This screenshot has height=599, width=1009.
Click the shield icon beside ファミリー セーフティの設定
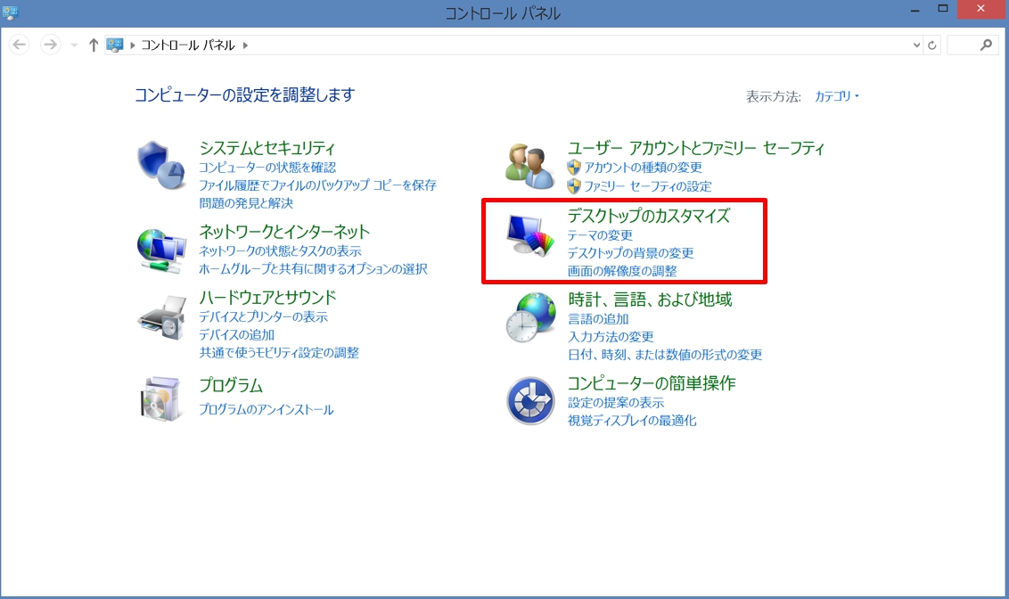574,186
